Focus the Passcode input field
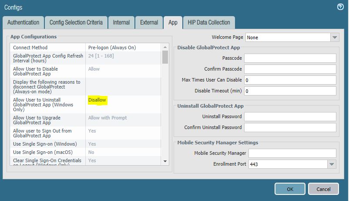Viewport: 349px width, 201px height. click(290, 58)
